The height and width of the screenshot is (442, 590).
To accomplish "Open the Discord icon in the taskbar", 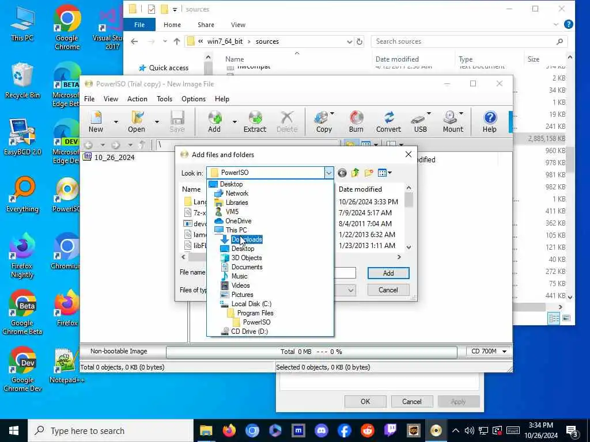I will 321,430.
